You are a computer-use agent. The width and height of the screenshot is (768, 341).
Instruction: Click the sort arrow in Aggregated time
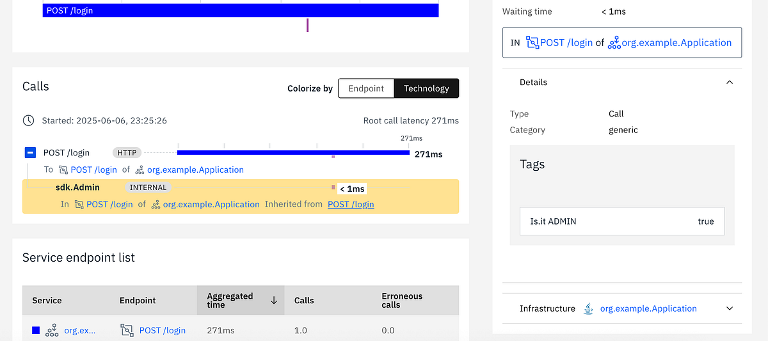(x=274, y=300)
